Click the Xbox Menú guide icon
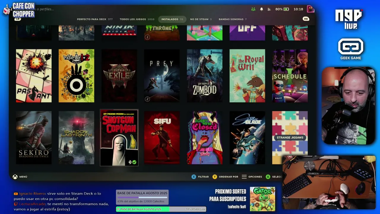This screenshot has width=380, height=214. click(x=15, y=177)
